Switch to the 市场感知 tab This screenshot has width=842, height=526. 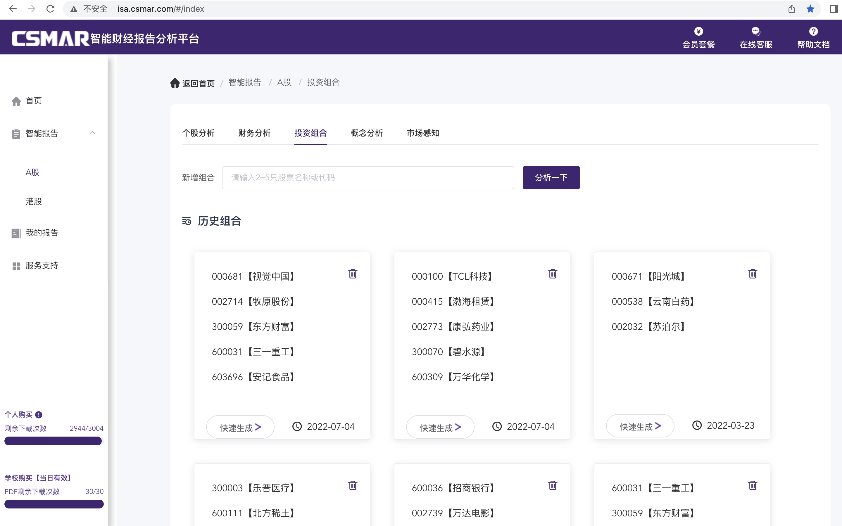click(x=422, y=133)
